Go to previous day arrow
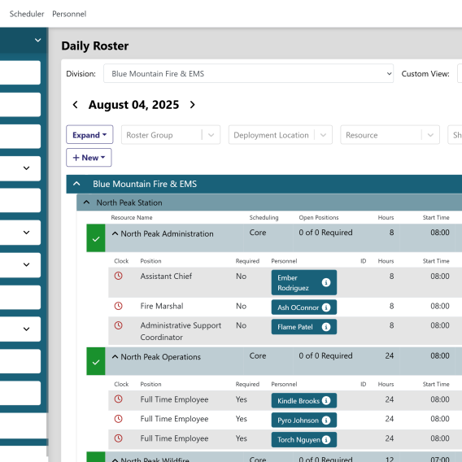Image resolution: width=462 pixels, height=462 pixels. [x=75, y=105]
